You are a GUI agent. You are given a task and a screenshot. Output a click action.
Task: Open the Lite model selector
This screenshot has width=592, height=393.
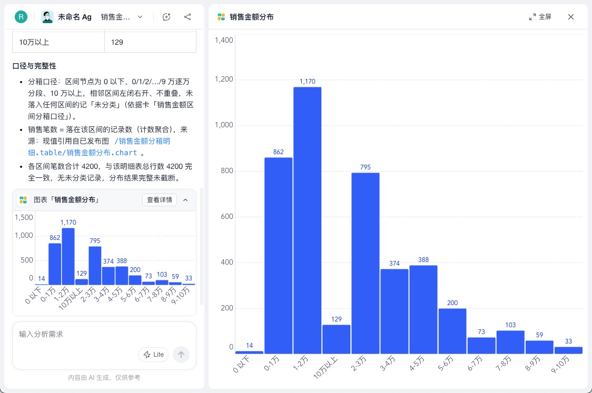click(x=153, y=355)
